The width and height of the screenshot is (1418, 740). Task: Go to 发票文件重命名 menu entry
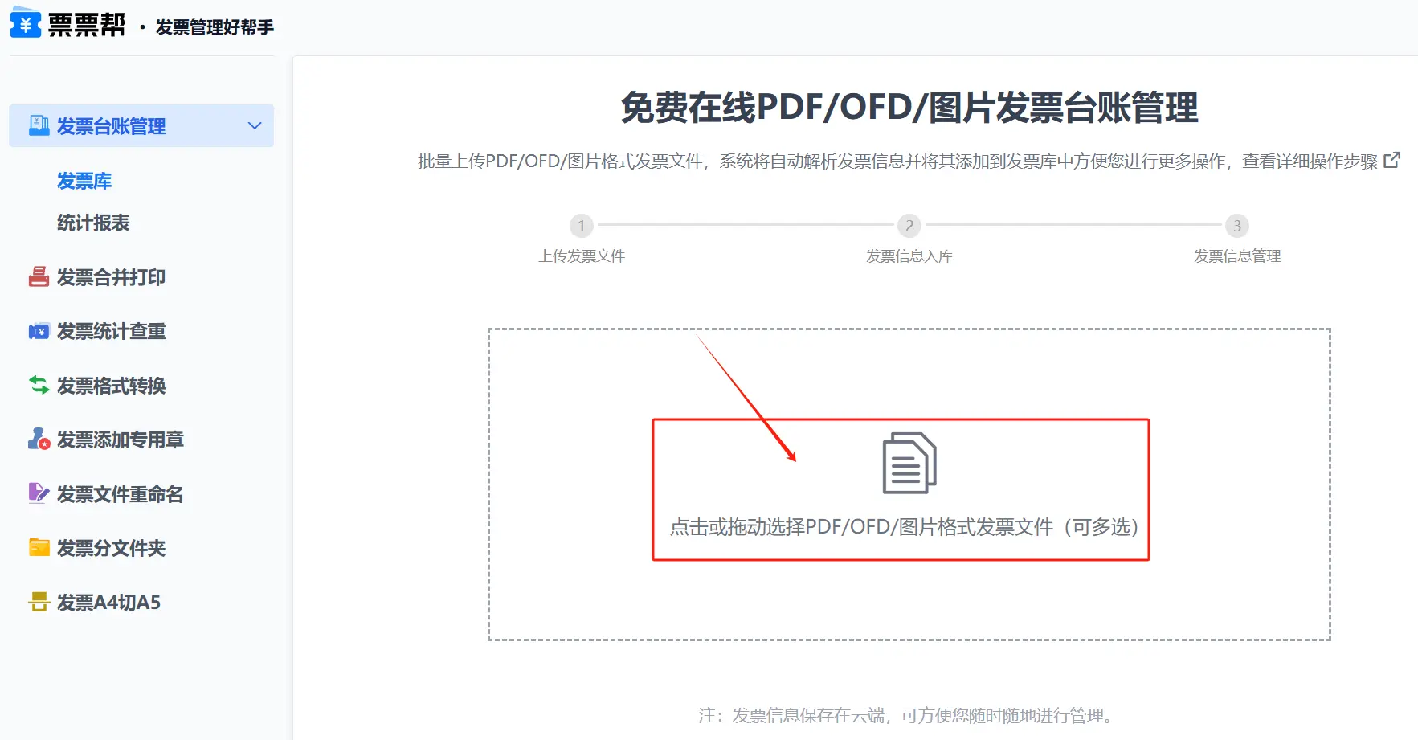pyautogui.click(x=120, y=494)
